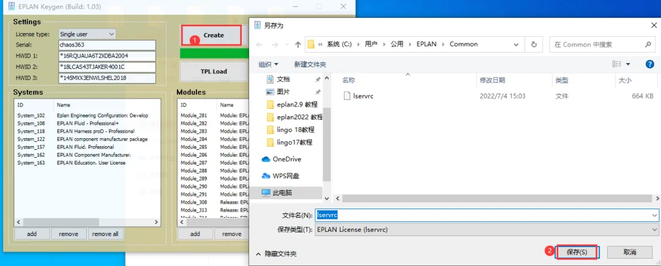Click the eplan2.9 教程 folder icon
661x266 pixels.
(x=271, y=105)
